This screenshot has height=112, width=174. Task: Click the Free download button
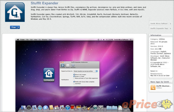pyautogui.click(x=14, y=27)
